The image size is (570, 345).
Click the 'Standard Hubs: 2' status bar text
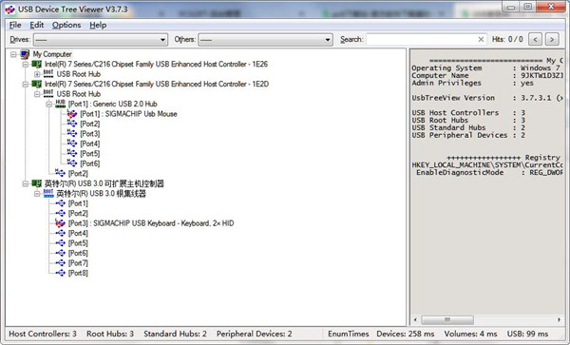point(175,334)
